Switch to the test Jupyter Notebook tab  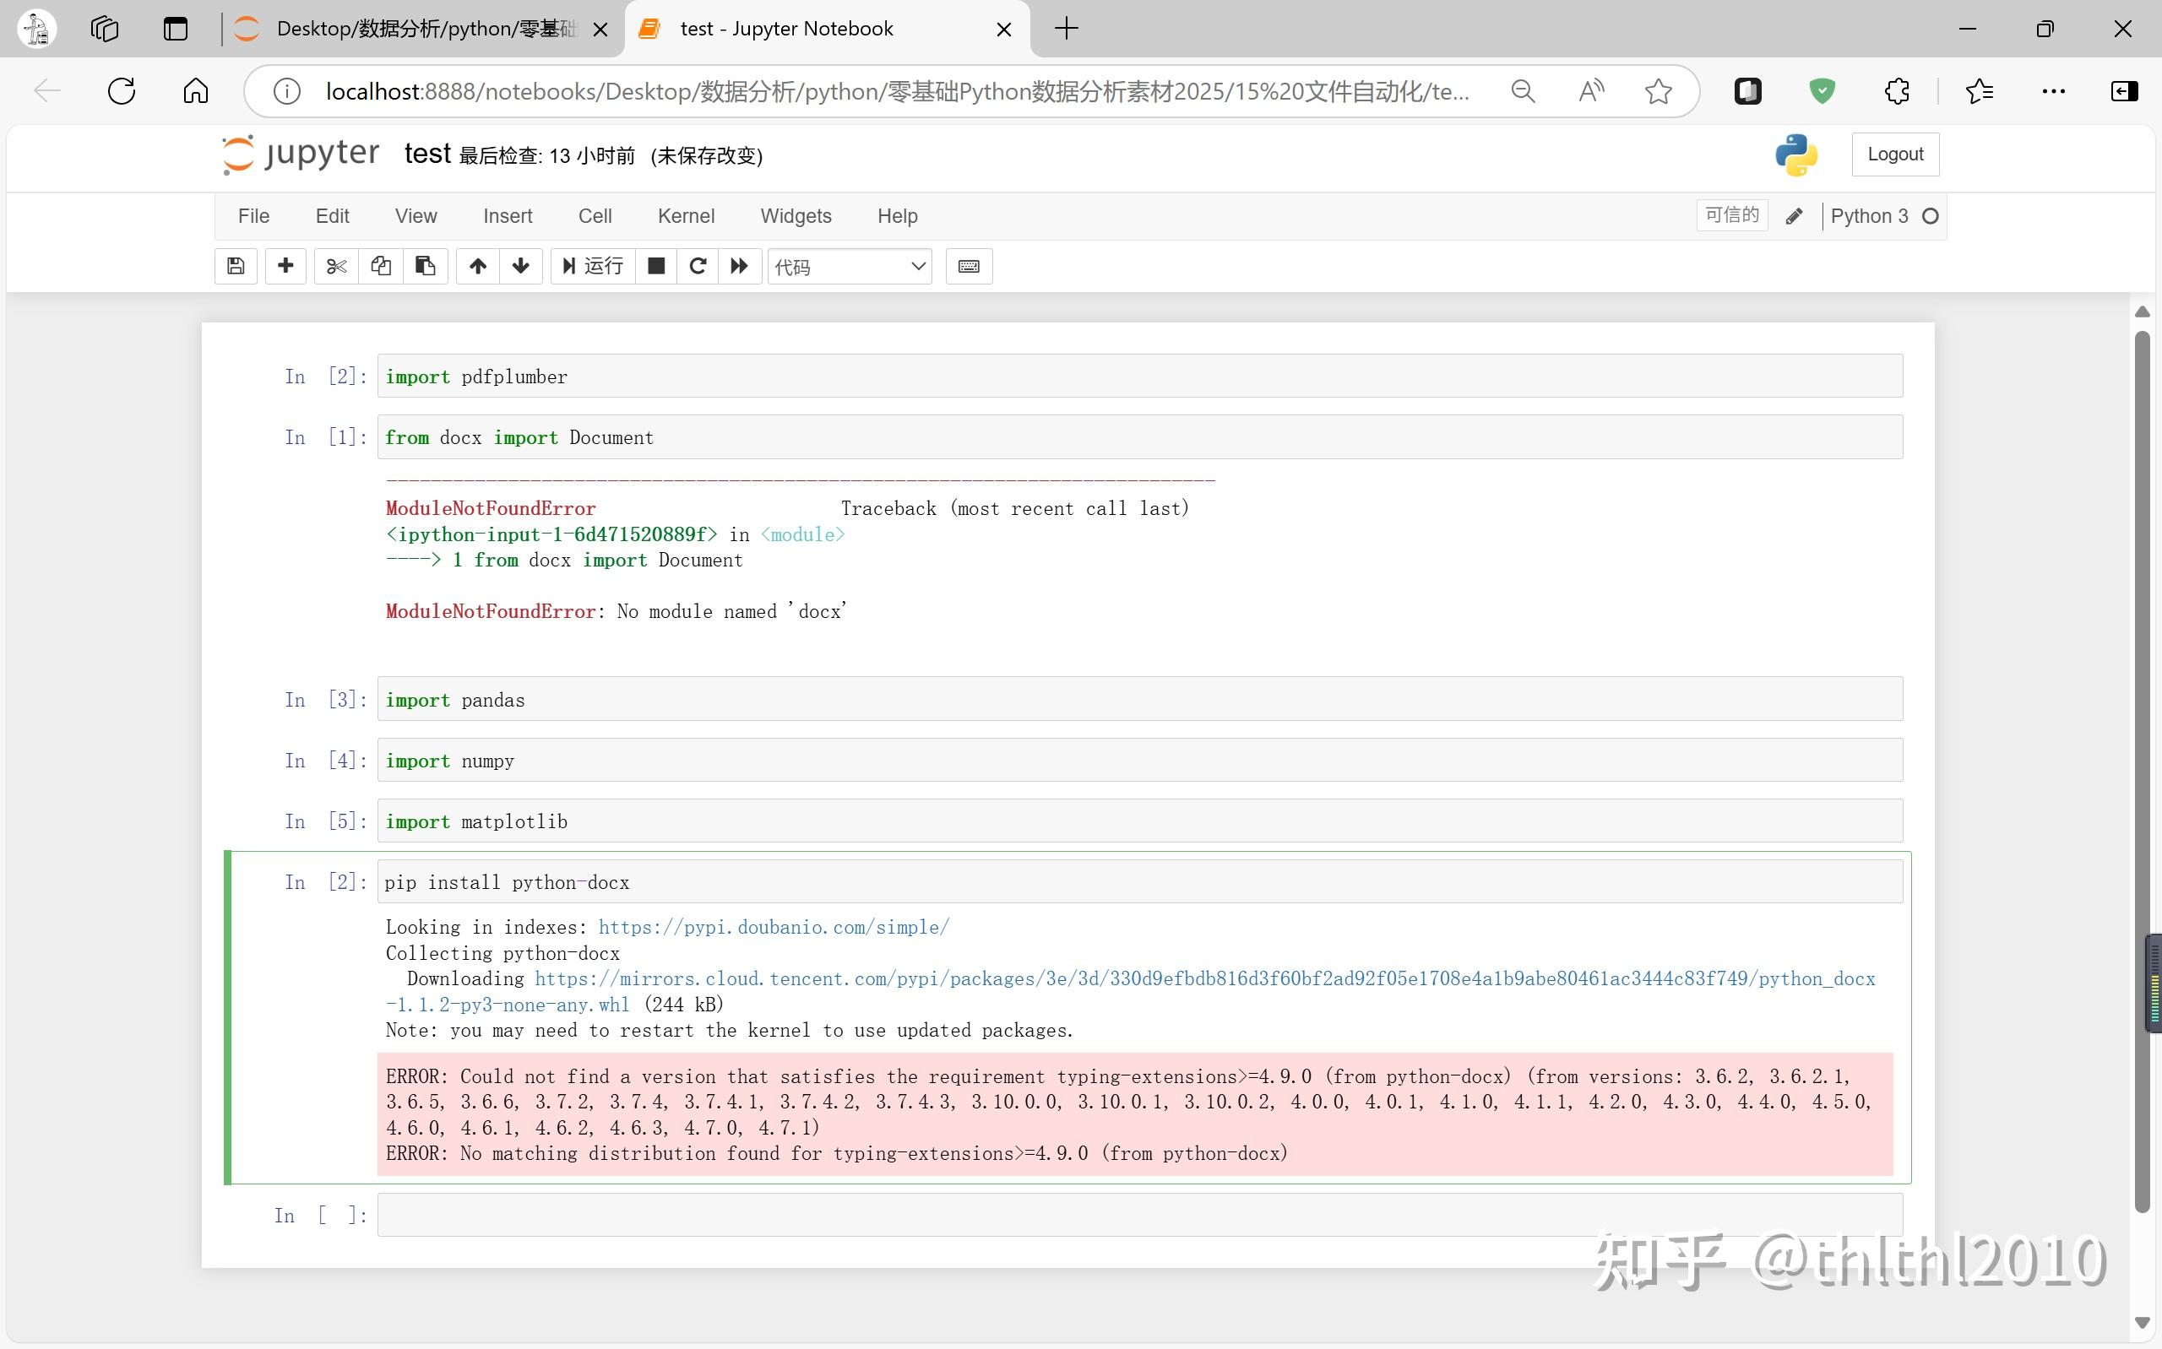[785, 28]
